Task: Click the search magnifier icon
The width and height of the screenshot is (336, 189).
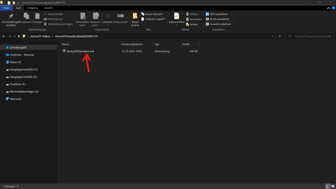Action: point(290,36)
